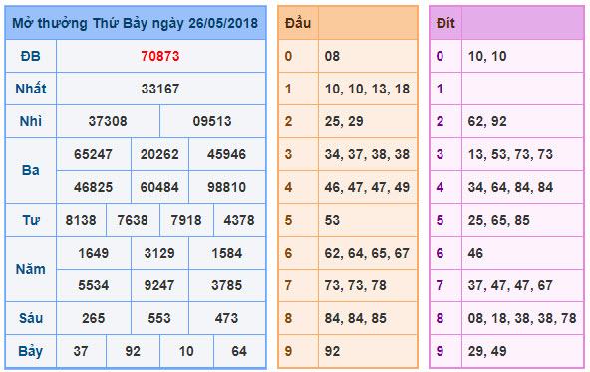590x372 pixels.
Task: Select the Tư row label
Action: pos(31,220)
